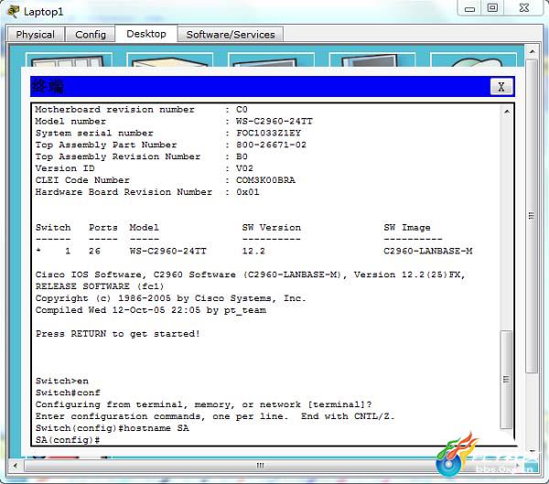This screenshot has height=484, width=549.
Task: Click 'C2960-LANBASE-M' under SW Image
Action: [x=428, y=251]
